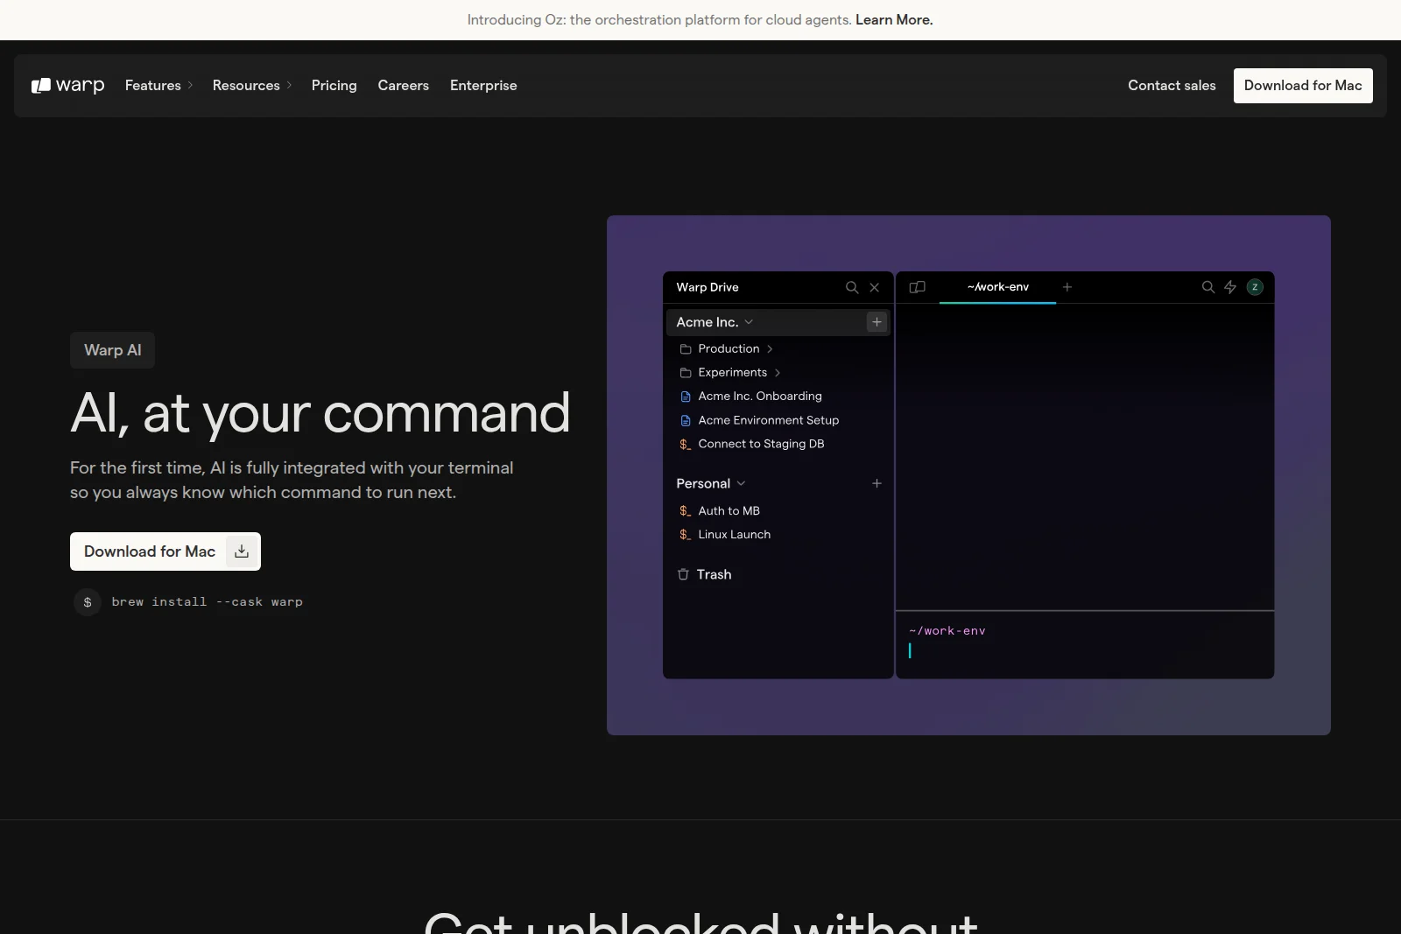
Task: Open the Pricing page from the navbar
Action: pos(334,86)
